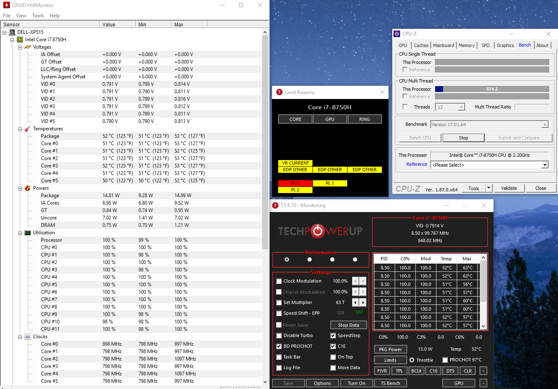Select the first Performance profile radio button
The height and width of the screenshot is (389, 558).
click(287, 259)
